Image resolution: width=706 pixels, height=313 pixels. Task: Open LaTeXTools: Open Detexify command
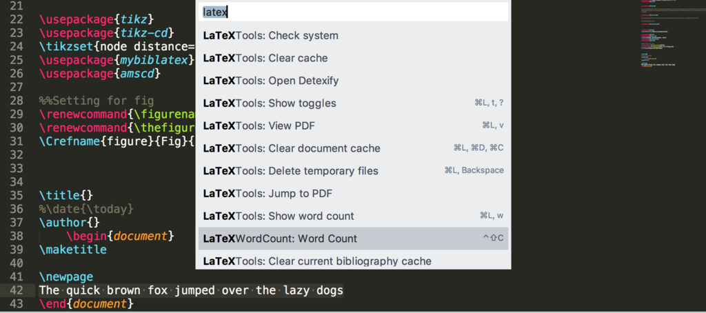point(353,81)
